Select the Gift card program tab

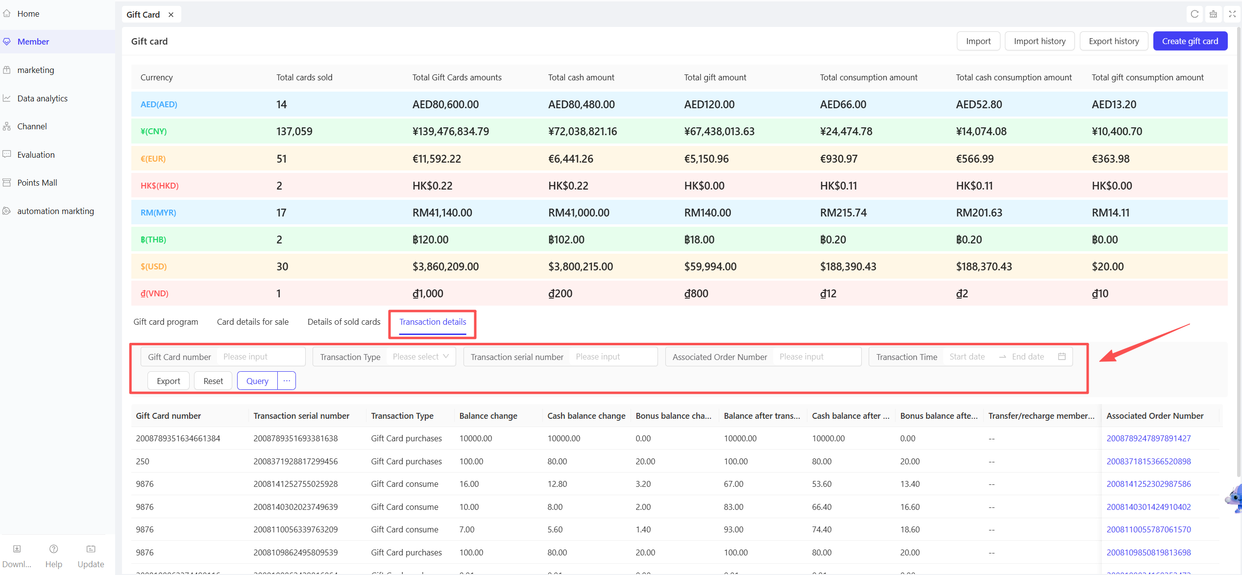point(166,322)
